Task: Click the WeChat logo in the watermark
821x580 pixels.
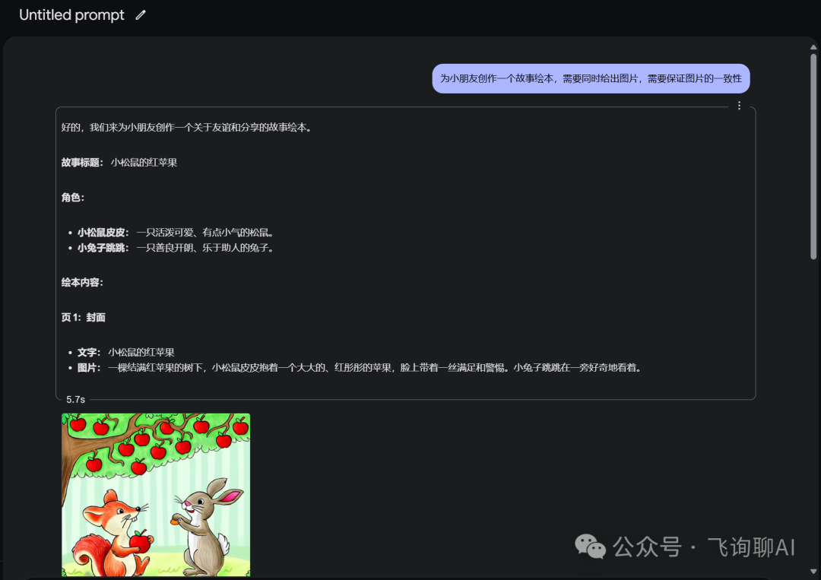Action: [590, 547]
